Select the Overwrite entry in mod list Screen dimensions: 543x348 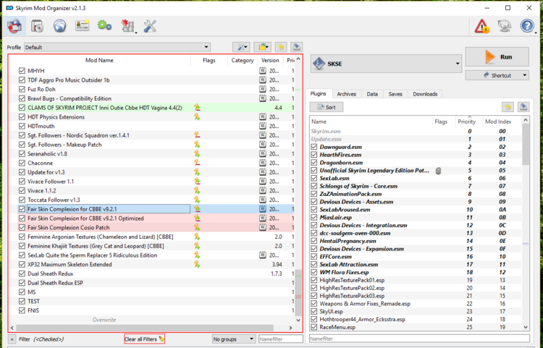(104, 320)
